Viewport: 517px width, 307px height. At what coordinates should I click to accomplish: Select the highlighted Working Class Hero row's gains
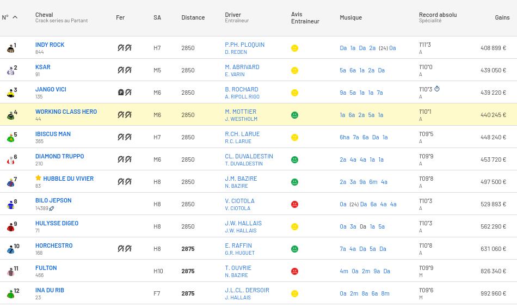point(493,115)
